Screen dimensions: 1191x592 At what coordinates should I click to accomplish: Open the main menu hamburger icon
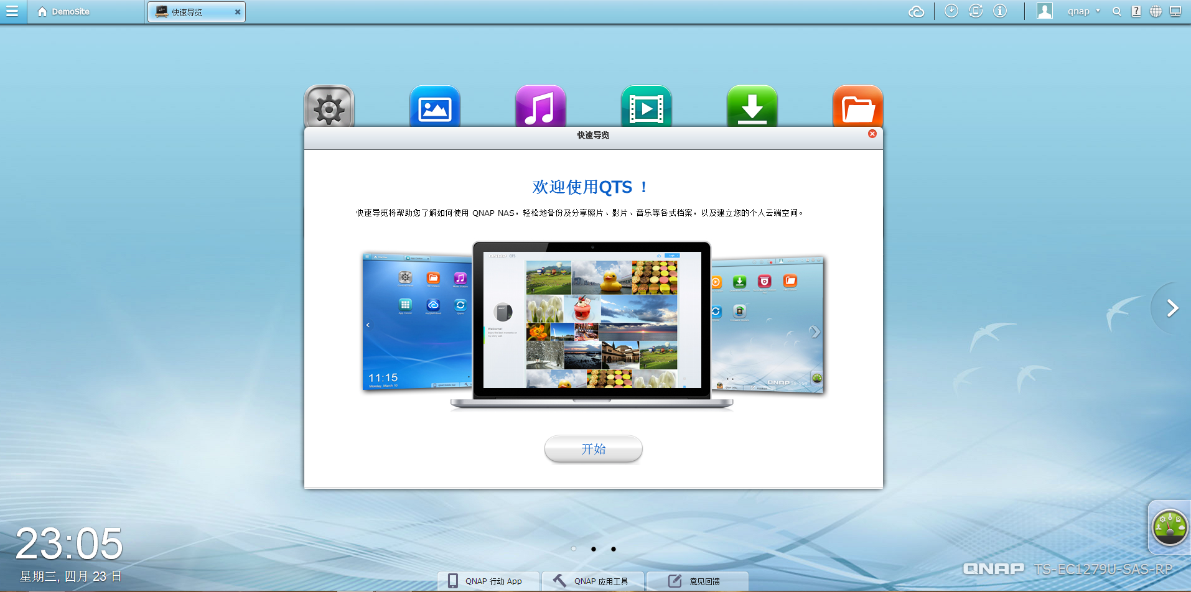[x=12, y=11]
